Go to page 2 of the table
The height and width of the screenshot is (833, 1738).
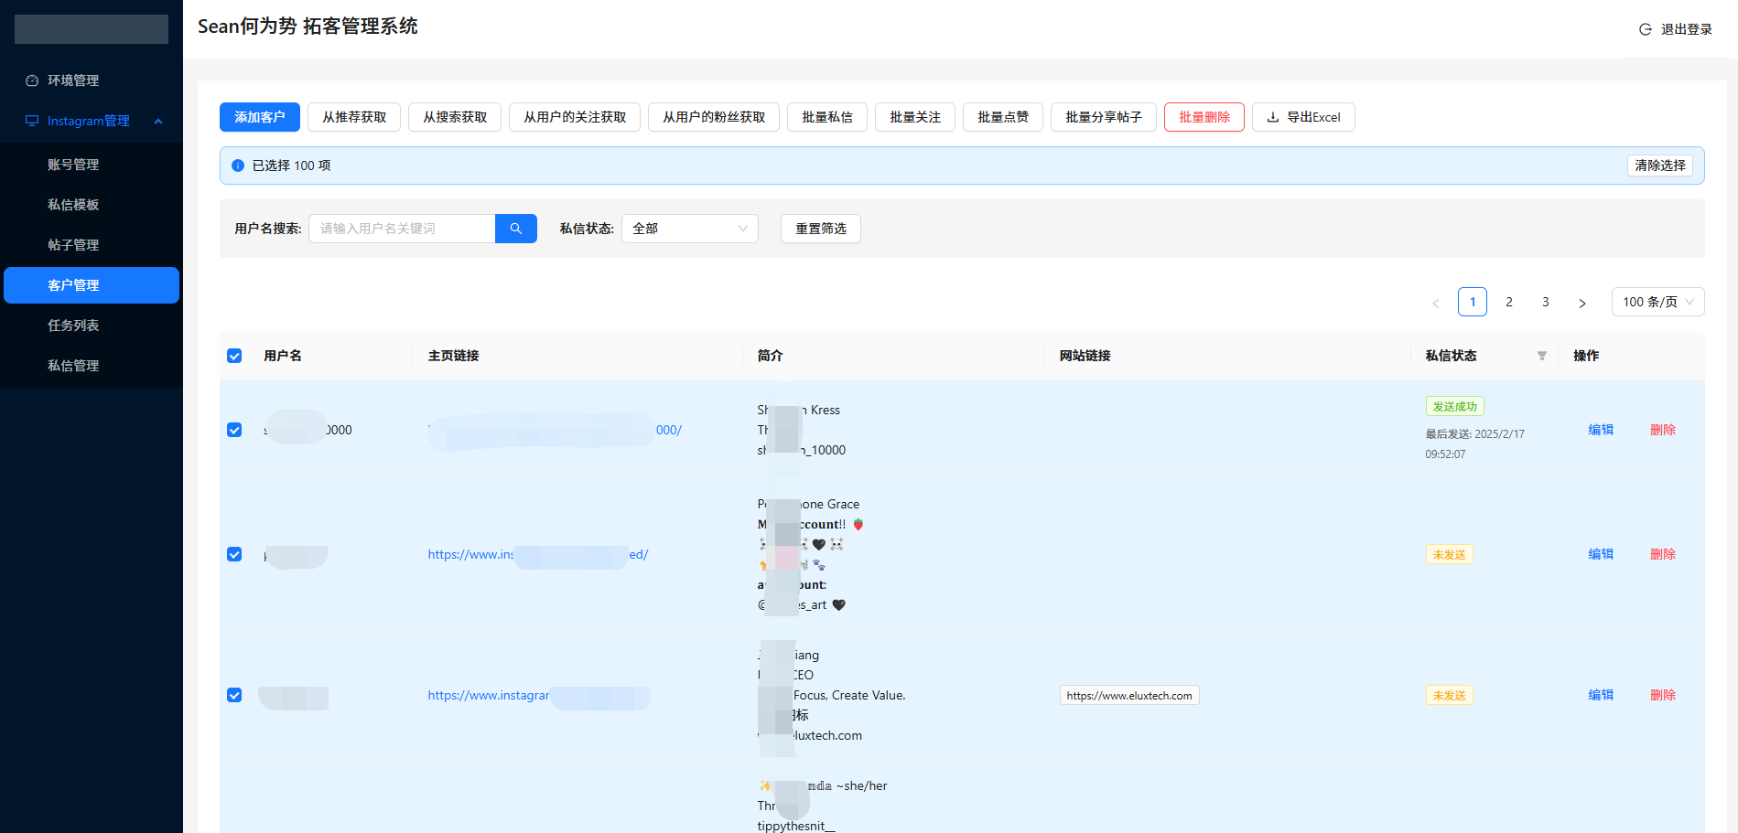[x=1508, y=302]
